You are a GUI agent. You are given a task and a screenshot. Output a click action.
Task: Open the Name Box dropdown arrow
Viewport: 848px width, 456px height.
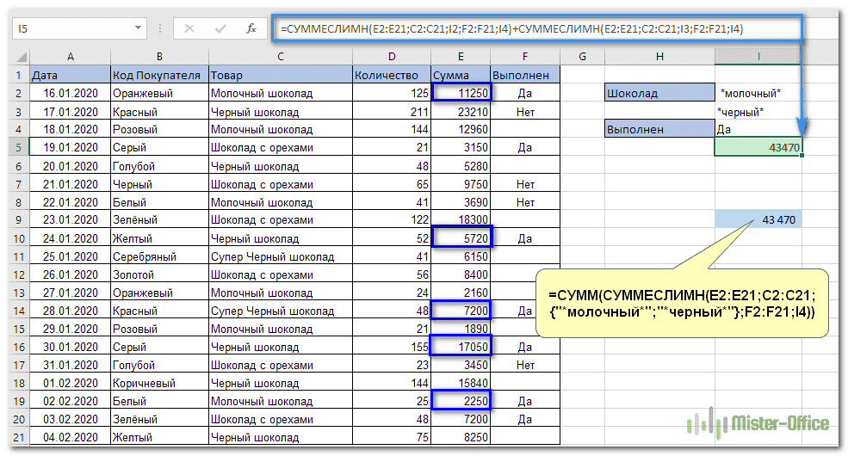139,28
